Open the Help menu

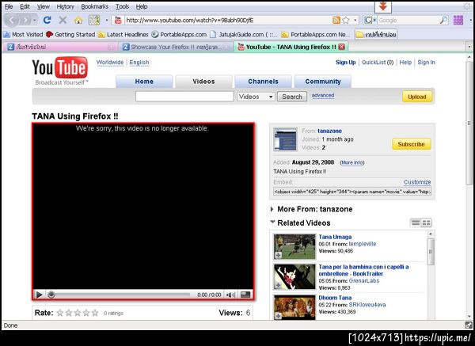tap(142, 6)
